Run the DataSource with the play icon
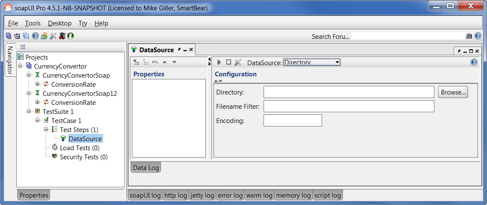Image resolution: width=487 pixels, height=205 pixels. pos(219,62)
